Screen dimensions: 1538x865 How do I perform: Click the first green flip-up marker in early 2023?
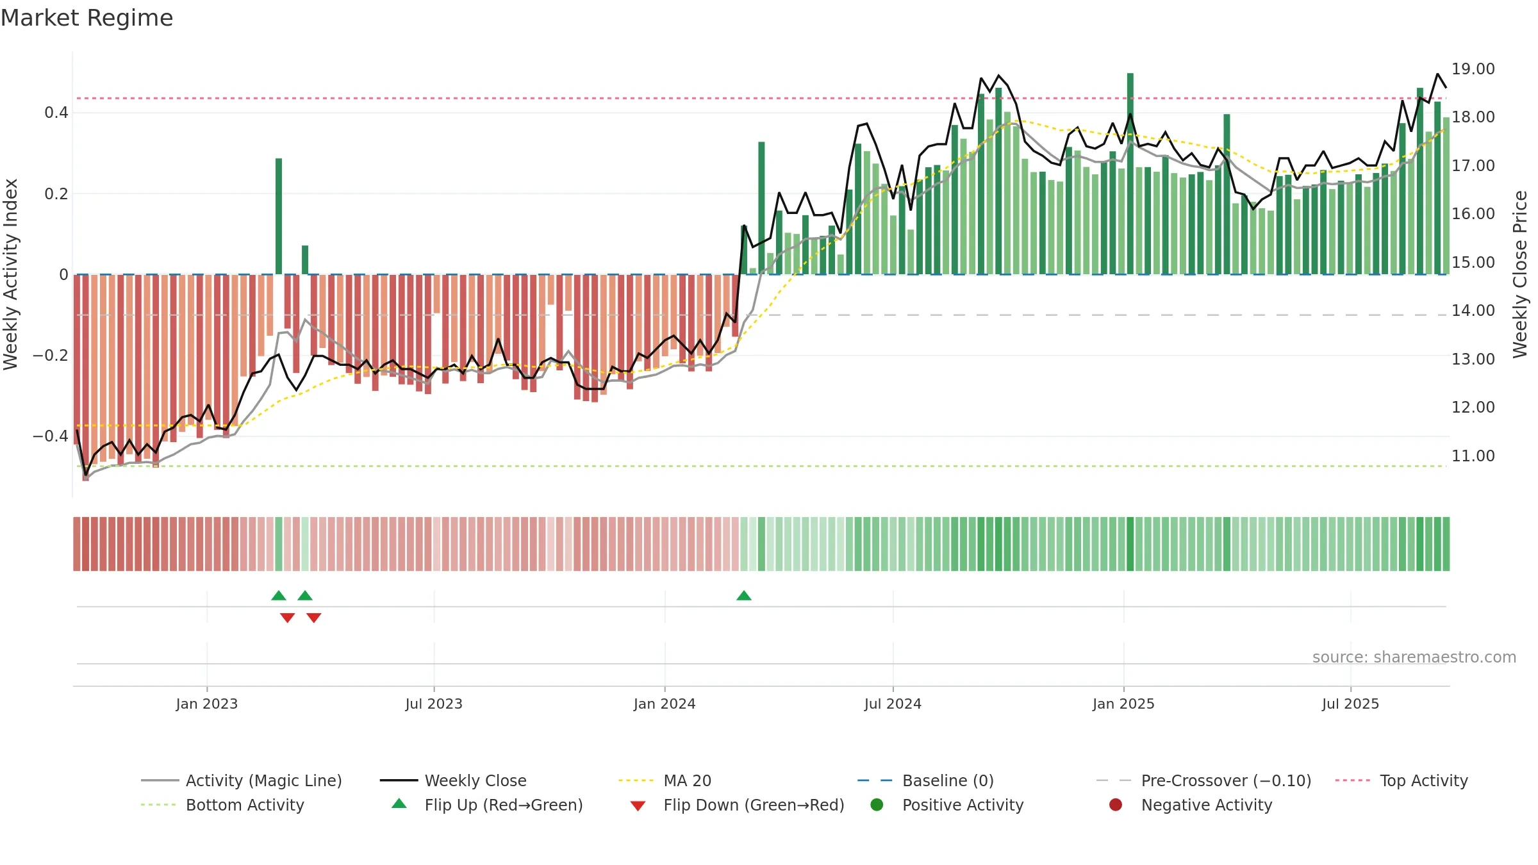click(279, 596)
